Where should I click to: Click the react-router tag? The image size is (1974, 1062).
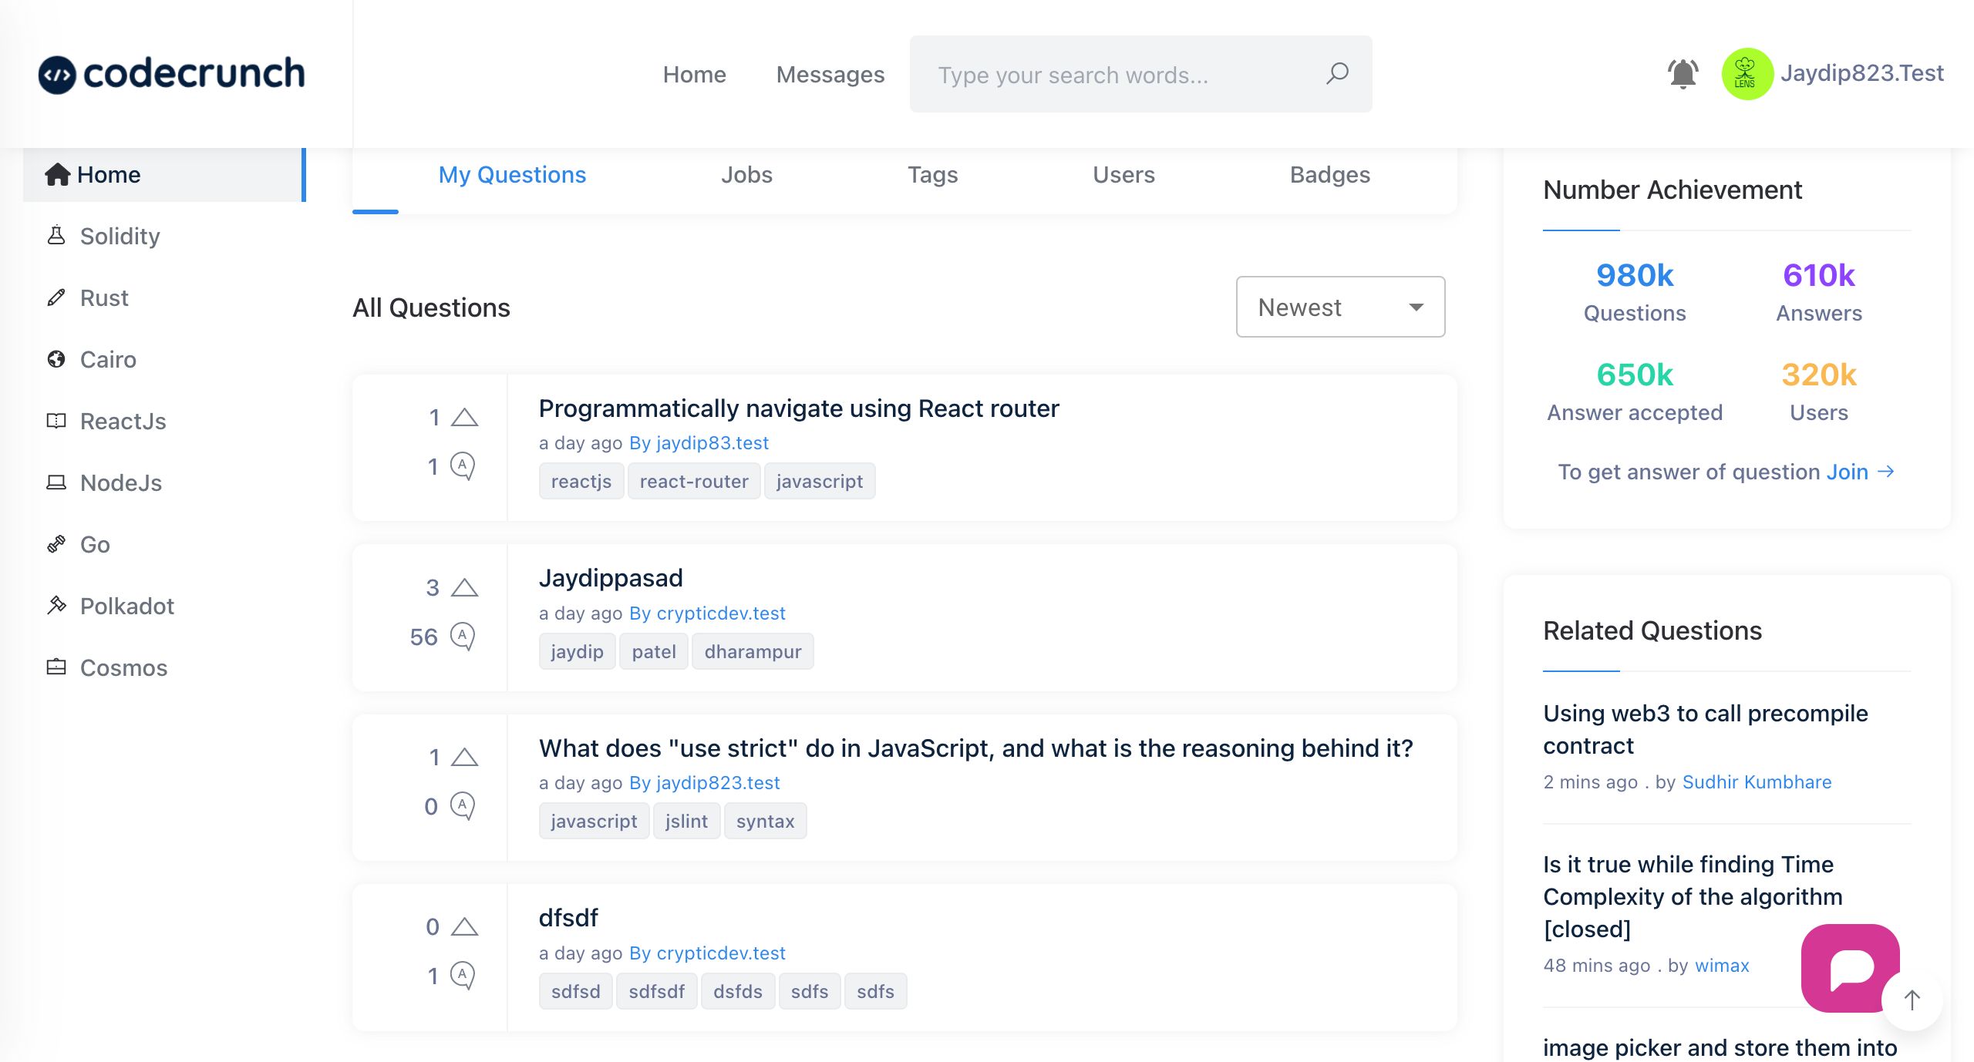(694, 481)
